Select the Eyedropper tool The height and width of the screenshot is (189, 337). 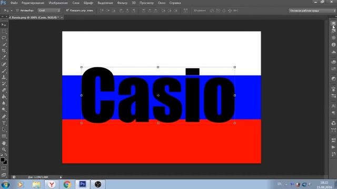click(x=4, y=57)
